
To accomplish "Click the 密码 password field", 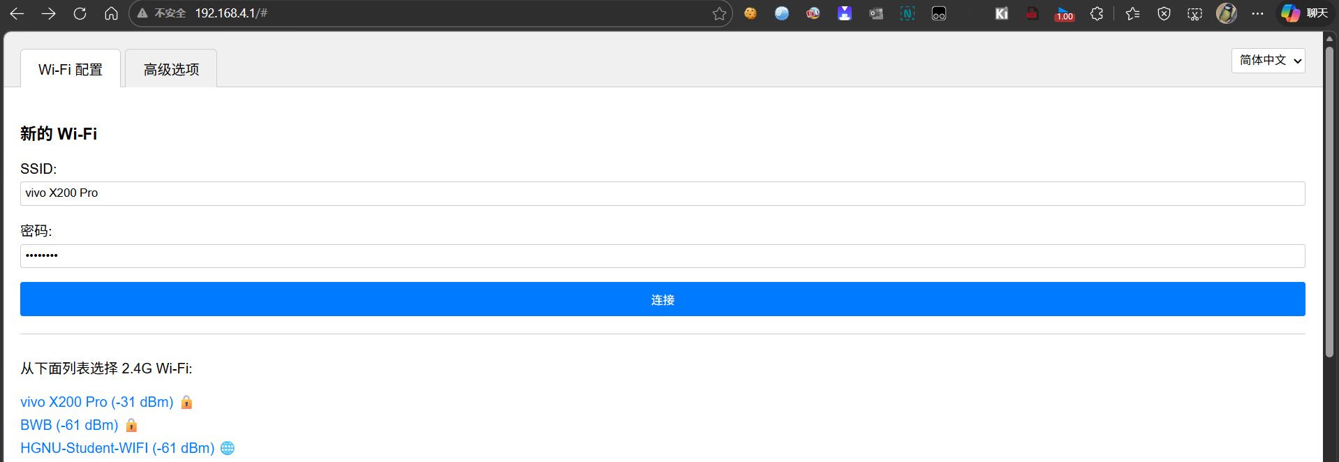I will [x=663, y=256].
